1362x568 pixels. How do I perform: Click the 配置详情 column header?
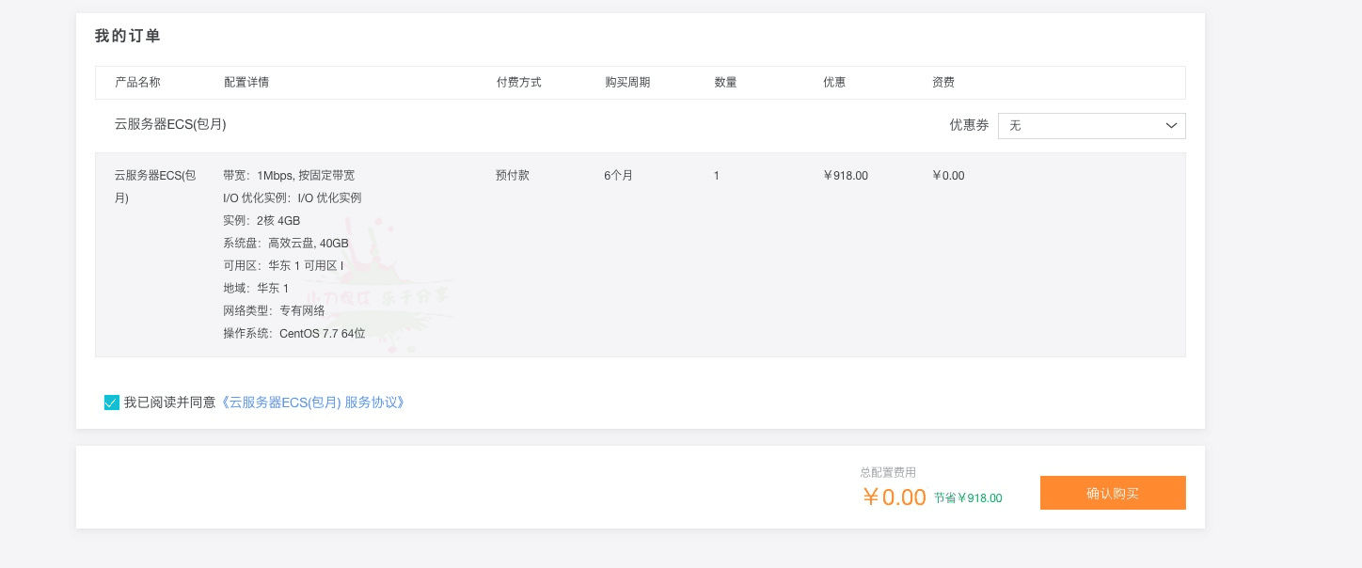pyautogui.click(x=246, y=83)
